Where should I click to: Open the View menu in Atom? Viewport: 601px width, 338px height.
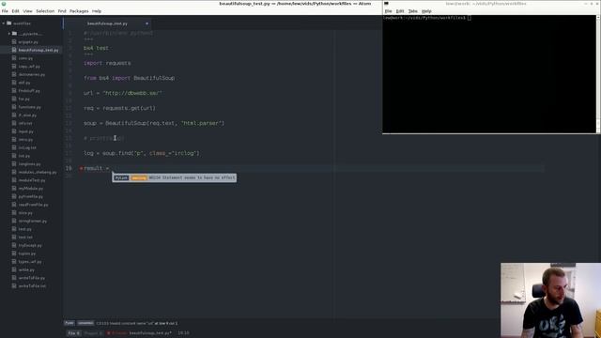(27, 11)
